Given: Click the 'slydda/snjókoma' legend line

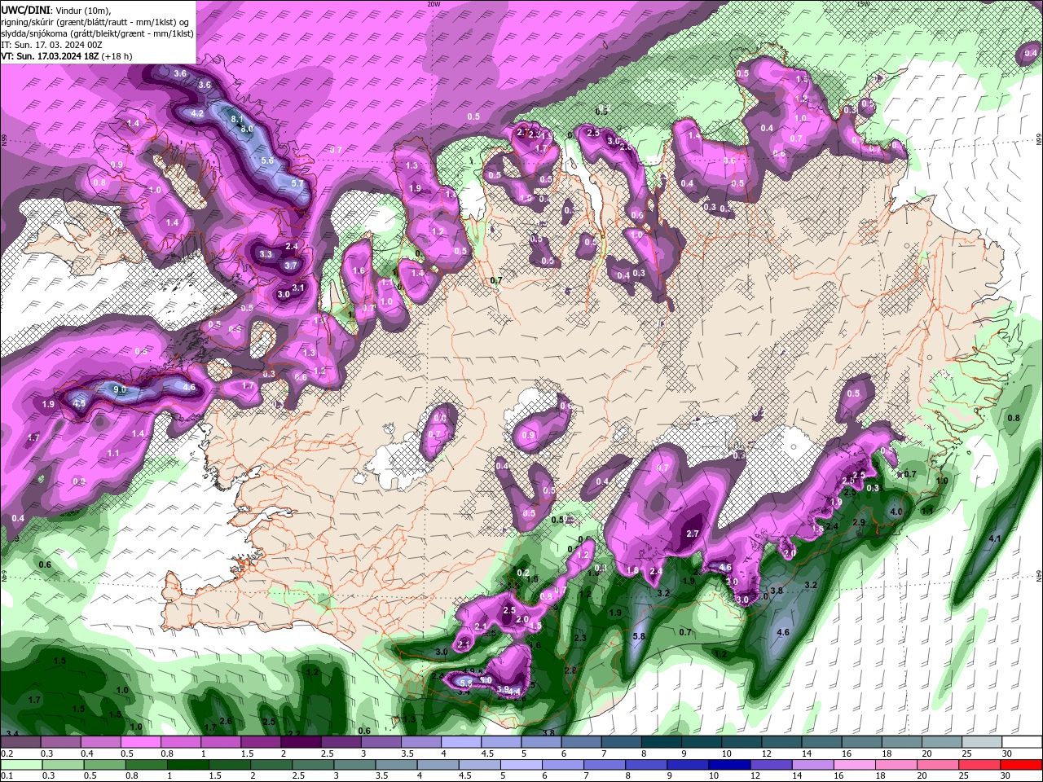Looking at the screenshot, I should click(97, 33).
